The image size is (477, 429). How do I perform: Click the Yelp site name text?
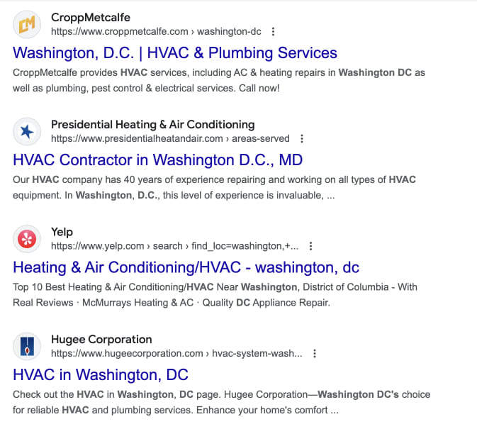click(62, 232)
